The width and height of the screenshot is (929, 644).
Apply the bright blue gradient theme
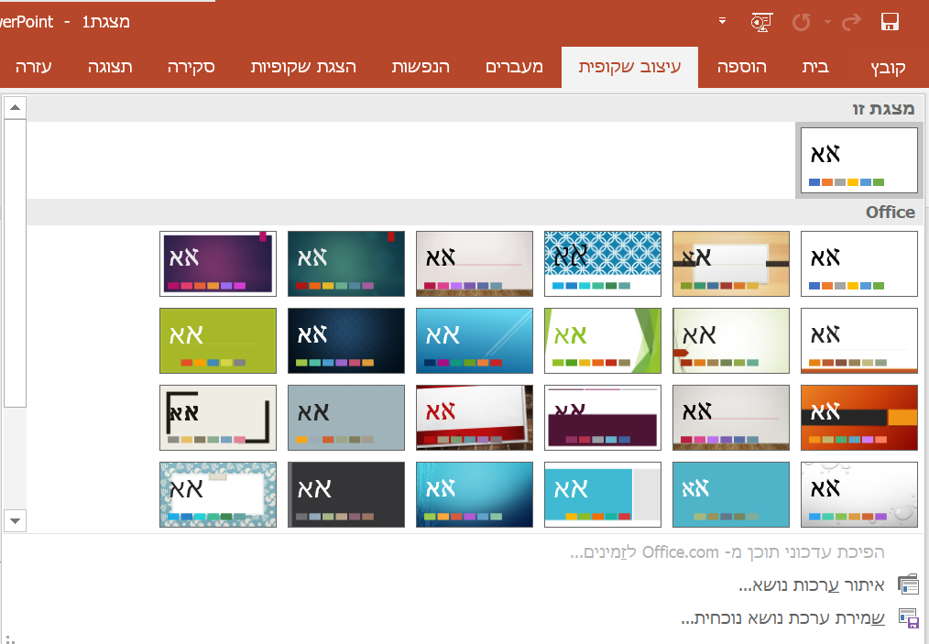tap(475, 341)
